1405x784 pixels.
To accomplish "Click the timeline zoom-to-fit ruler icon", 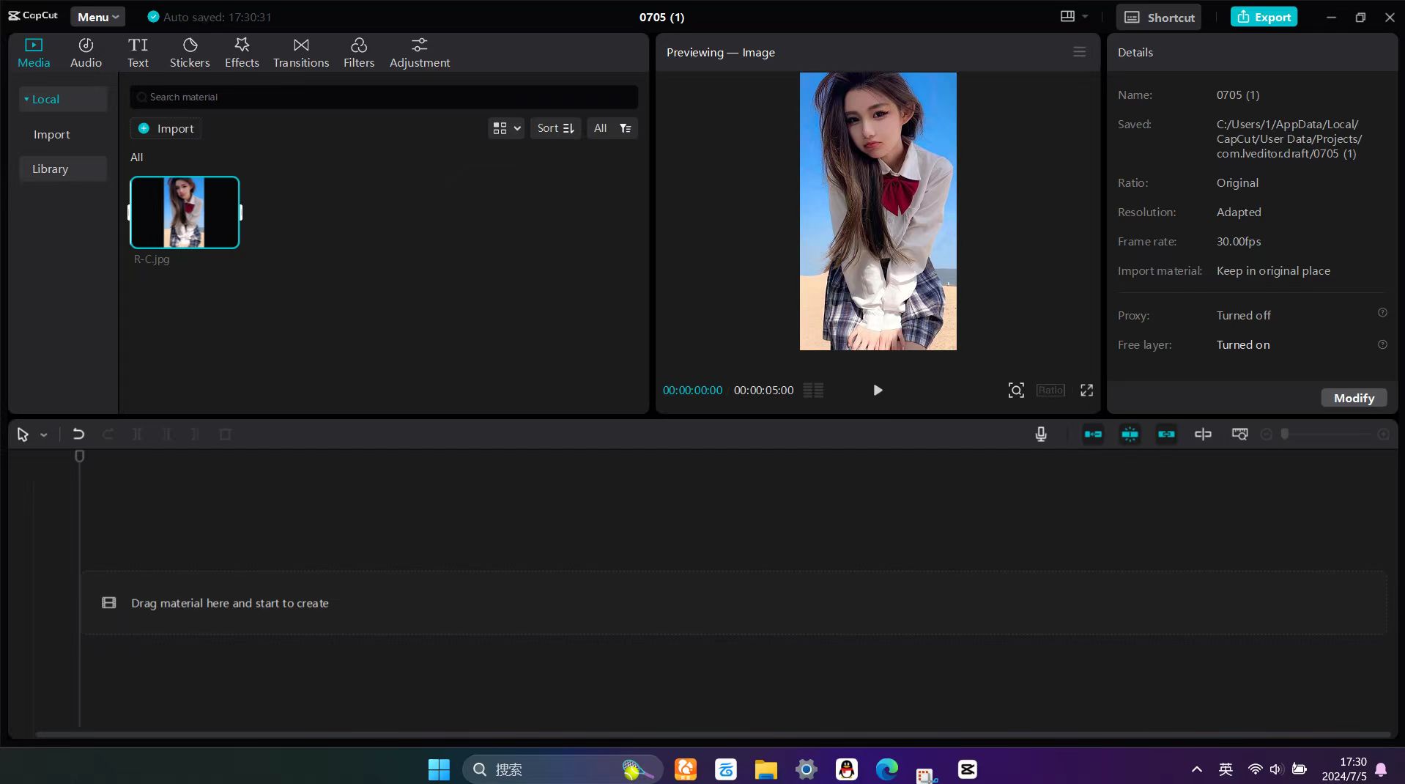I will [x=1239, y=434].
